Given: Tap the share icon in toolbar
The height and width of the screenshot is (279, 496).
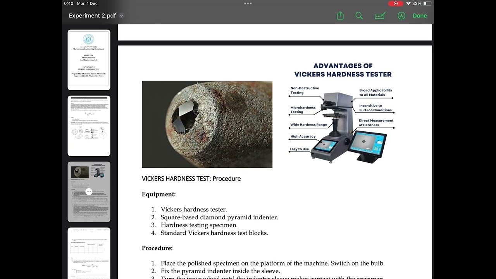Looking at the screenshot, I should (x=340, y=15).
